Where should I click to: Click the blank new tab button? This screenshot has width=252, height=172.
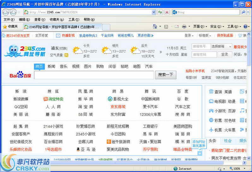(x=106, y=27)
